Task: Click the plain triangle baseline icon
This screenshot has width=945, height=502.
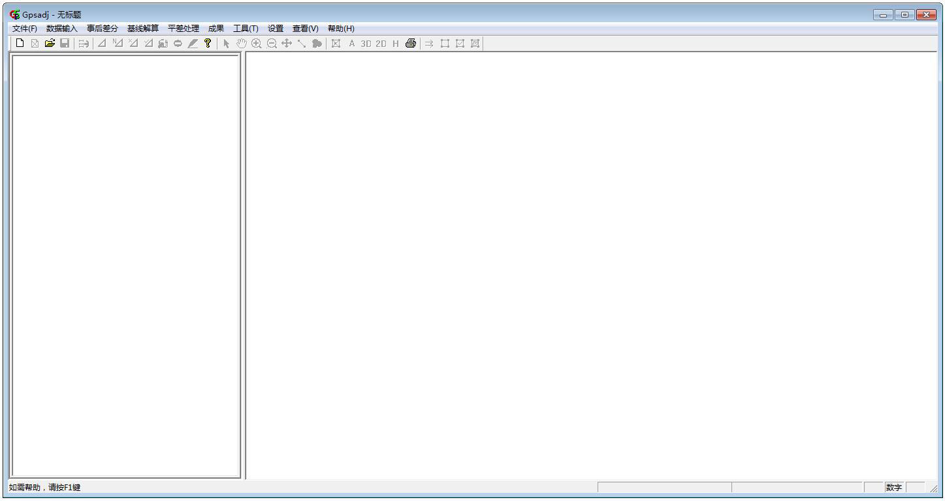Action: pos(102,44)
